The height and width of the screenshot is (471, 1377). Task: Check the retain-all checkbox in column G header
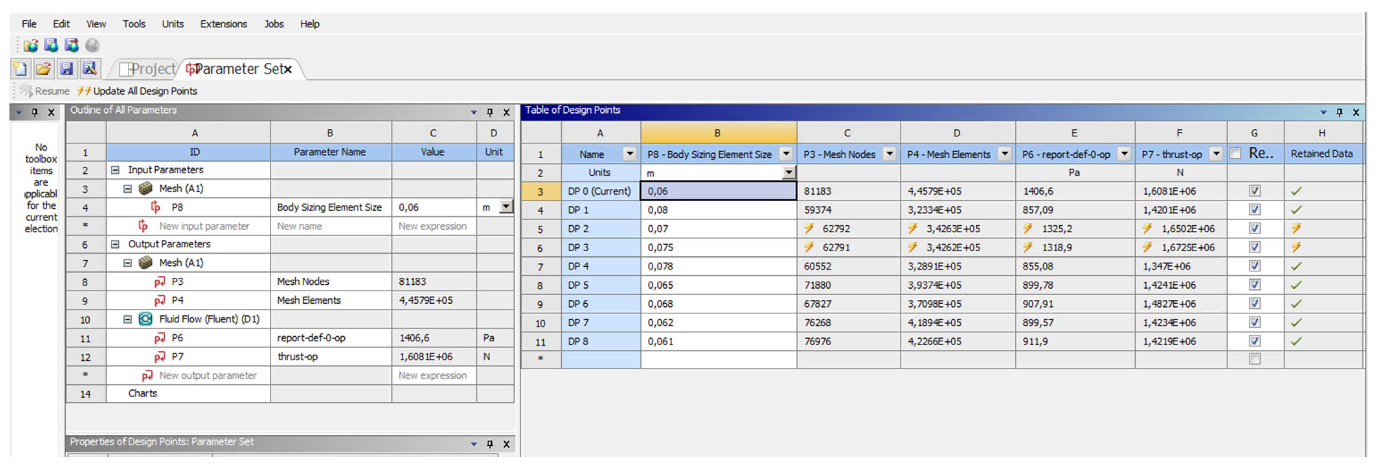1235,154
